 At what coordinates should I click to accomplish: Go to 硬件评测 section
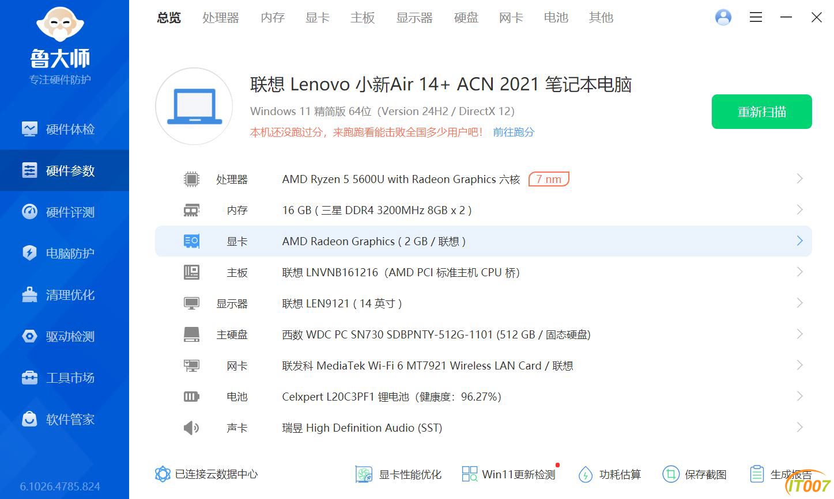click(65, 212)
